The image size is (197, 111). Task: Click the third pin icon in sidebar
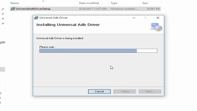coord(3,19)
